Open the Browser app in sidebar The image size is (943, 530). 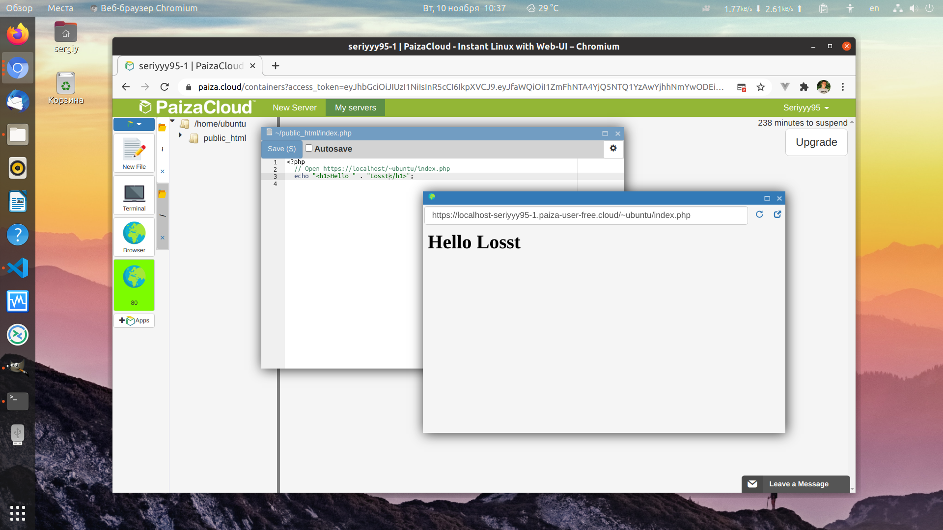point(134,237)
